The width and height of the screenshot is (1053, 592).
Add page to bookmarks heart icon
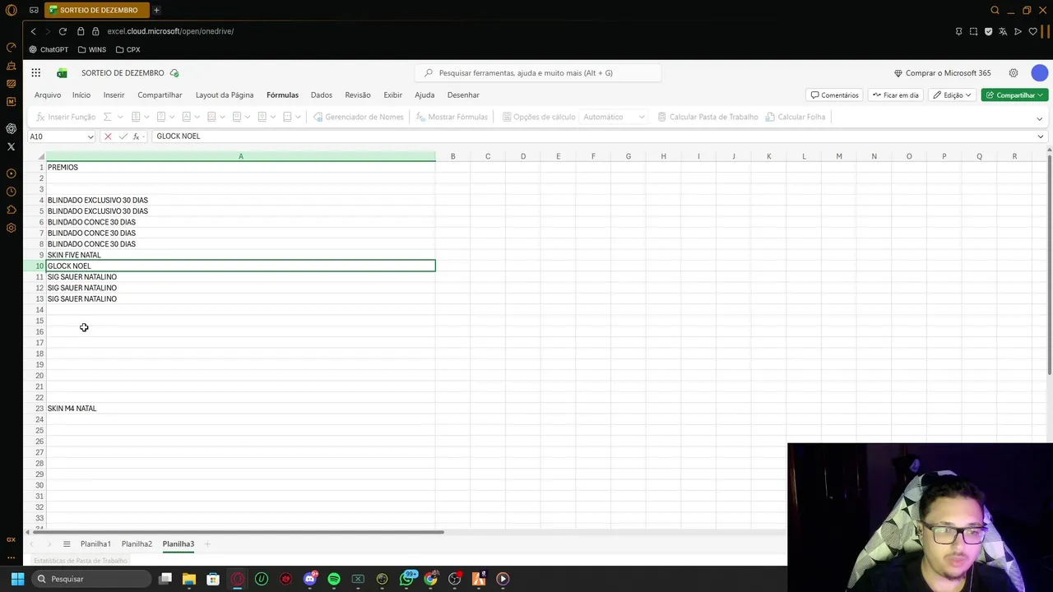coord(1032,31)
